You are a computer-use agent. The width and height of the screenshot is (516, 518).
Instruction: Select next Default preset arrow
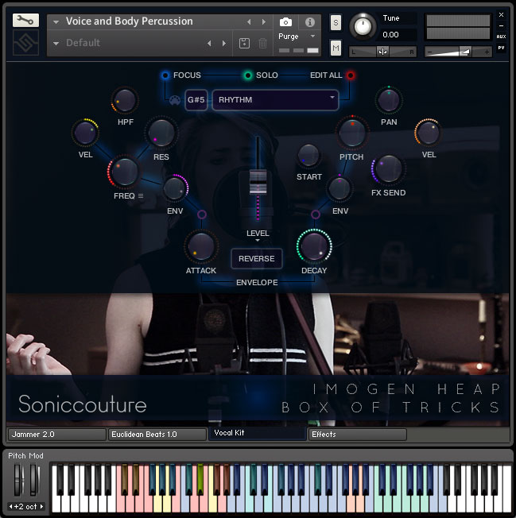224,43
